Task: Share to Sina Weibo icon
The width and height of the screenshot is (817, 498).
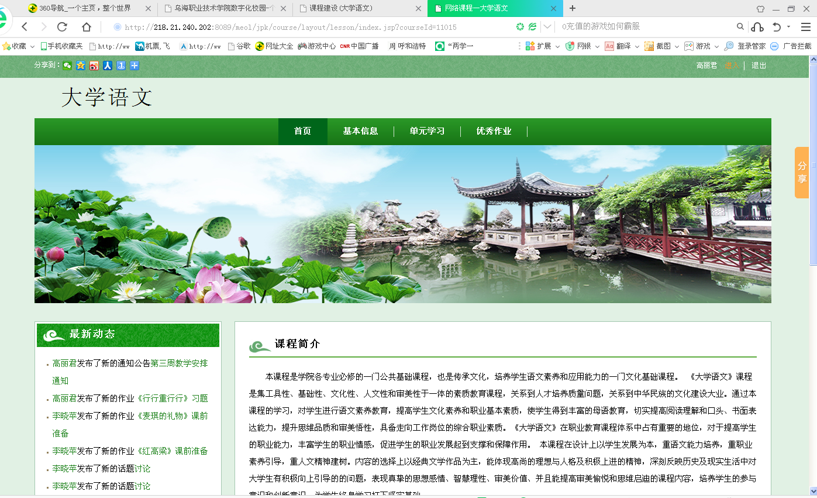Action: point(94,66)
